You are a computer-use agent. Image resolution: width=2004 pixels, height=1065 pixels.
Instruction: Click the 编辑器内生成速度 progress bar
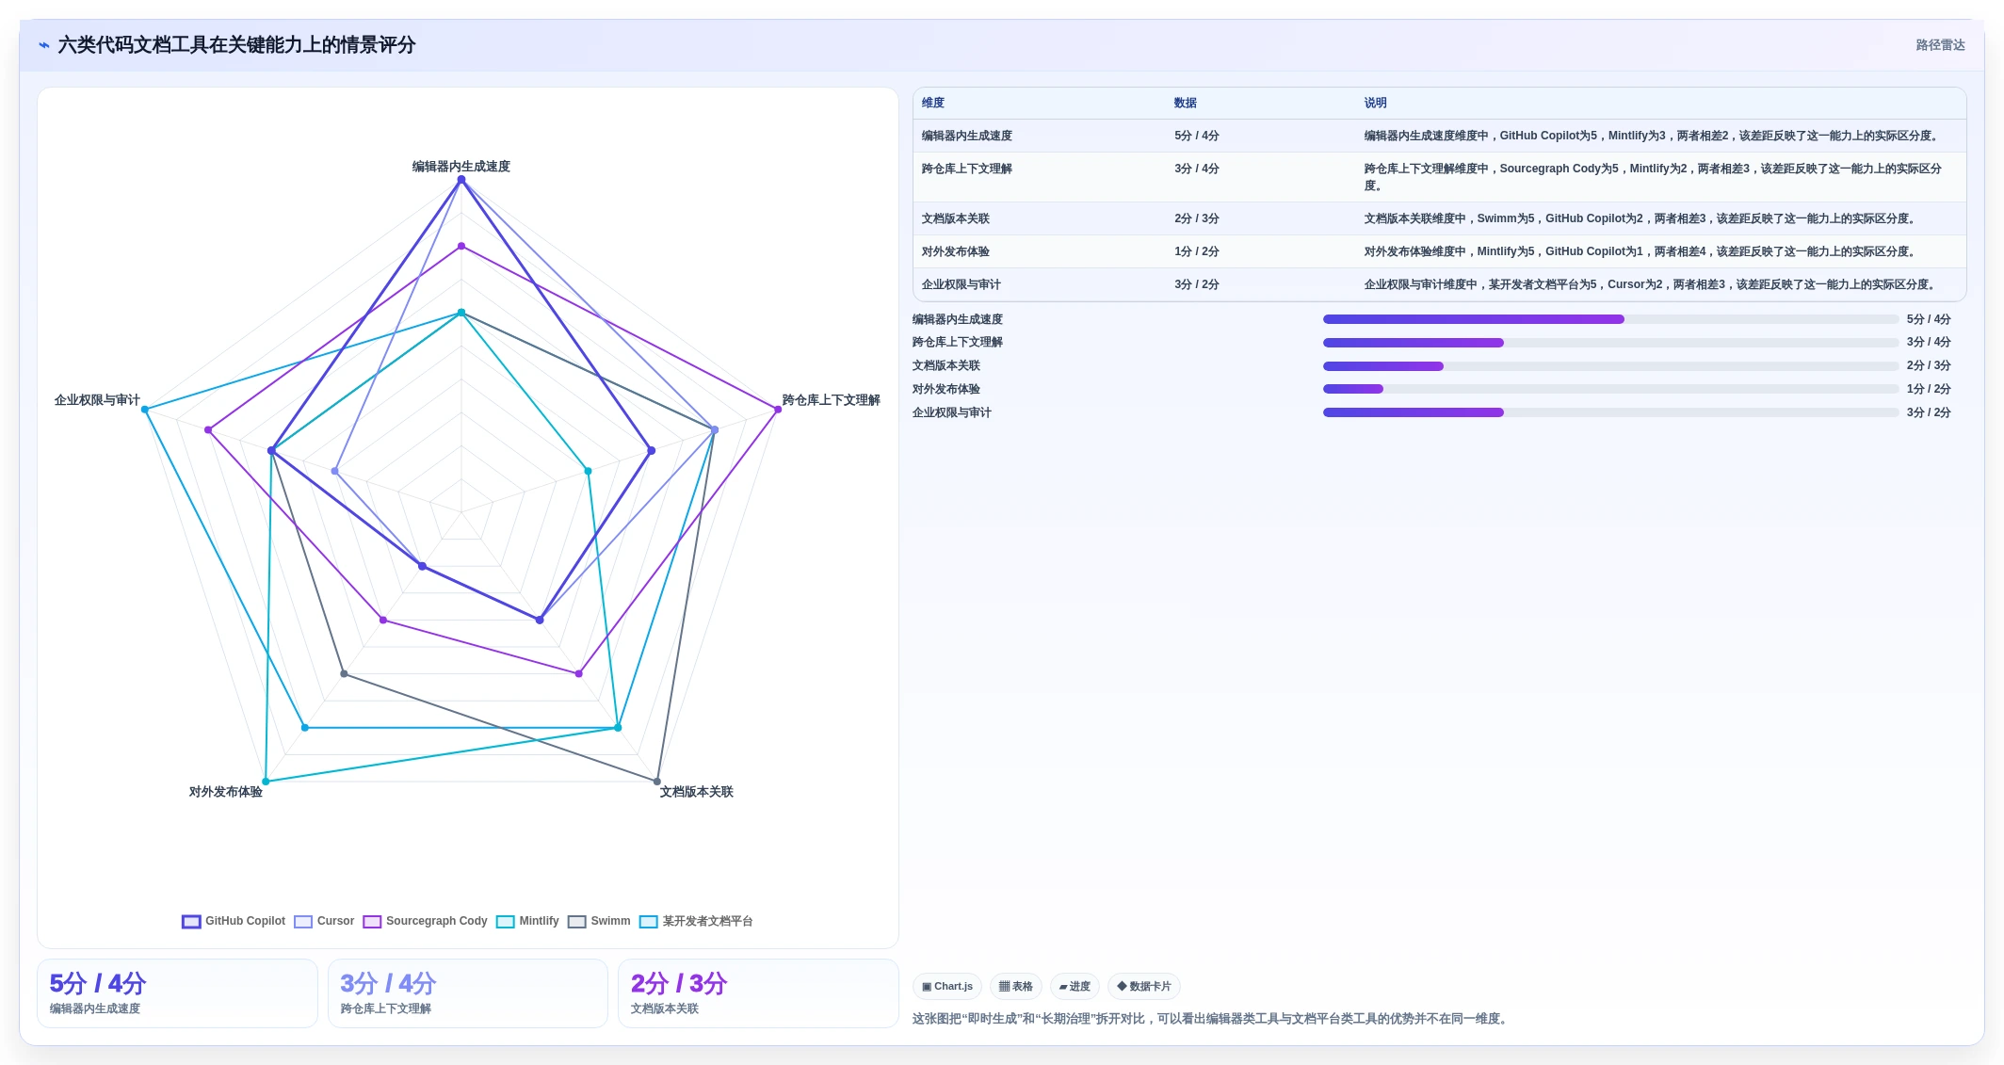pyautogui.click(x=1610, y=319)
